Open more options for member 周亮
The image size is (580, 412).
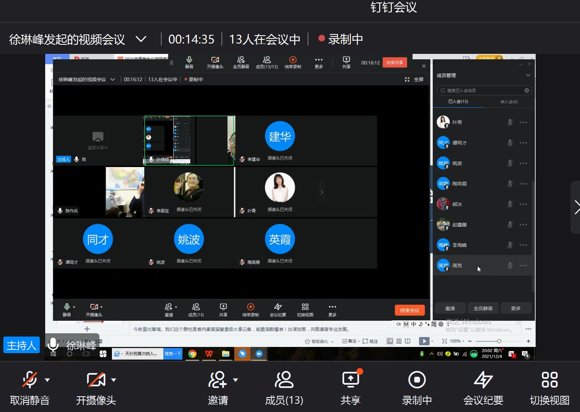(523, 265)
